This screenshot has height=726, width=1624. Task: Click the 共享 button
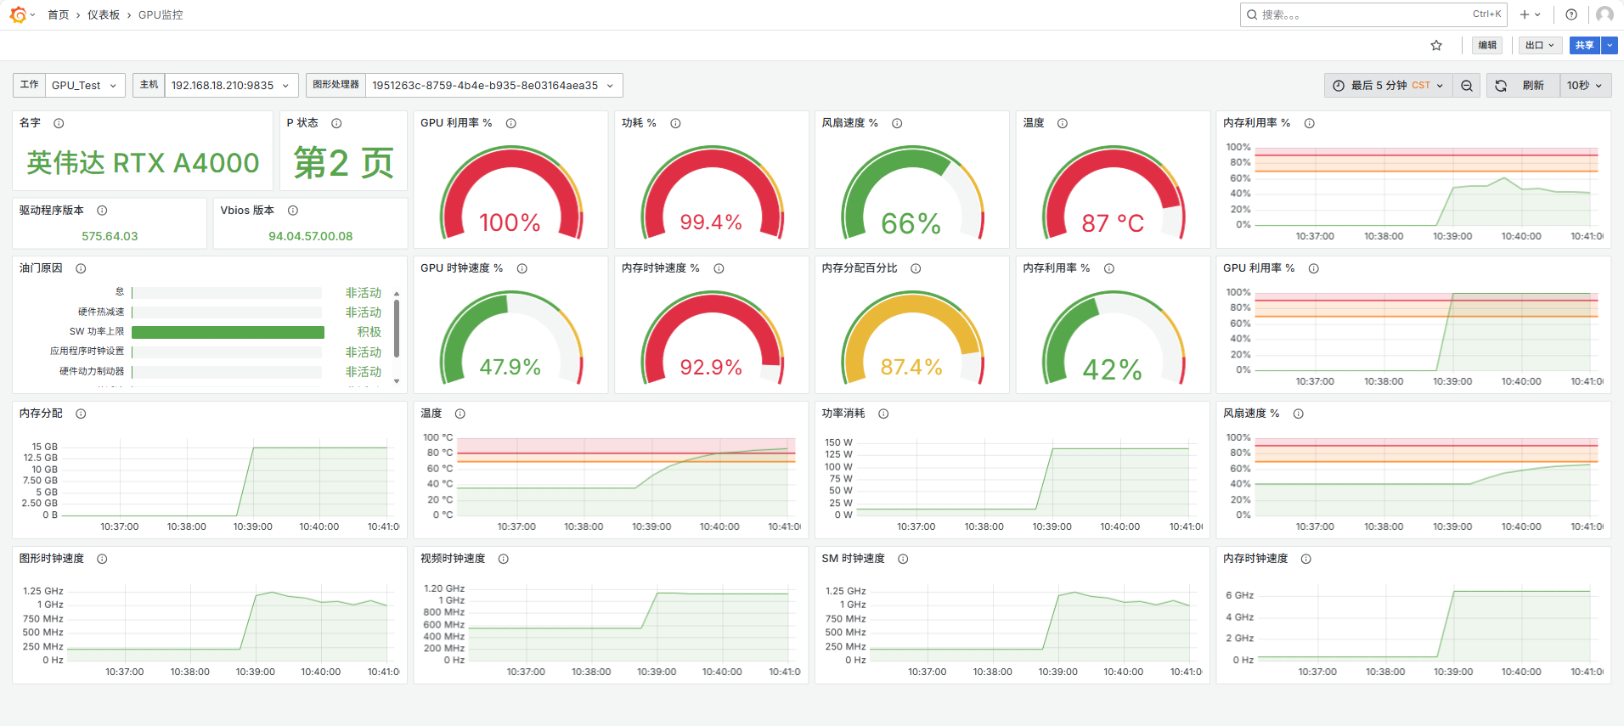[x=1584, y=46]
